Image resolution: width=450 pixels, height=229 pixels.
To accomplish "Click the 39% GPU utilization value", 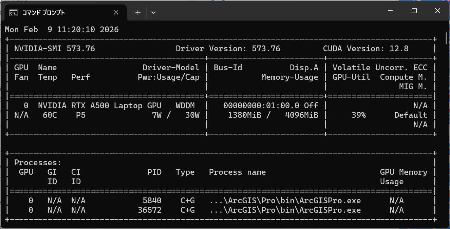I will pyautogui.click(x=358, y=115).
